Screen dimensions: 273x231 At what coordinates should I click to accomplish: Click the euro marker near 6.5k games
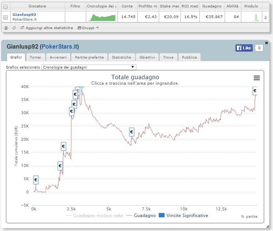132,132
